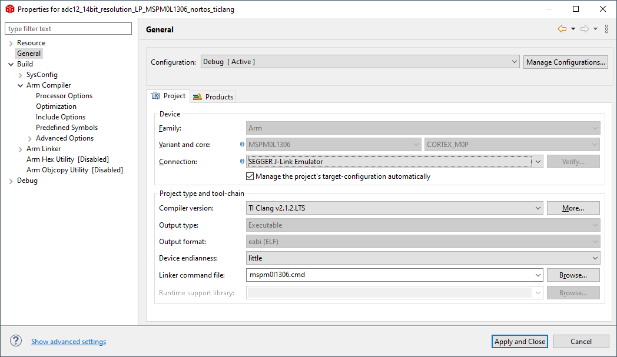Click the forward navigation arrow icon
The image size is (617, 357).
(584, 29)
